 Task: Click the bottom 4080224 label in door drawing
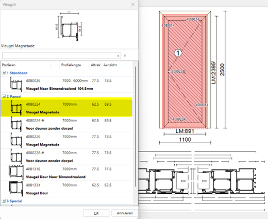point(179,119)
